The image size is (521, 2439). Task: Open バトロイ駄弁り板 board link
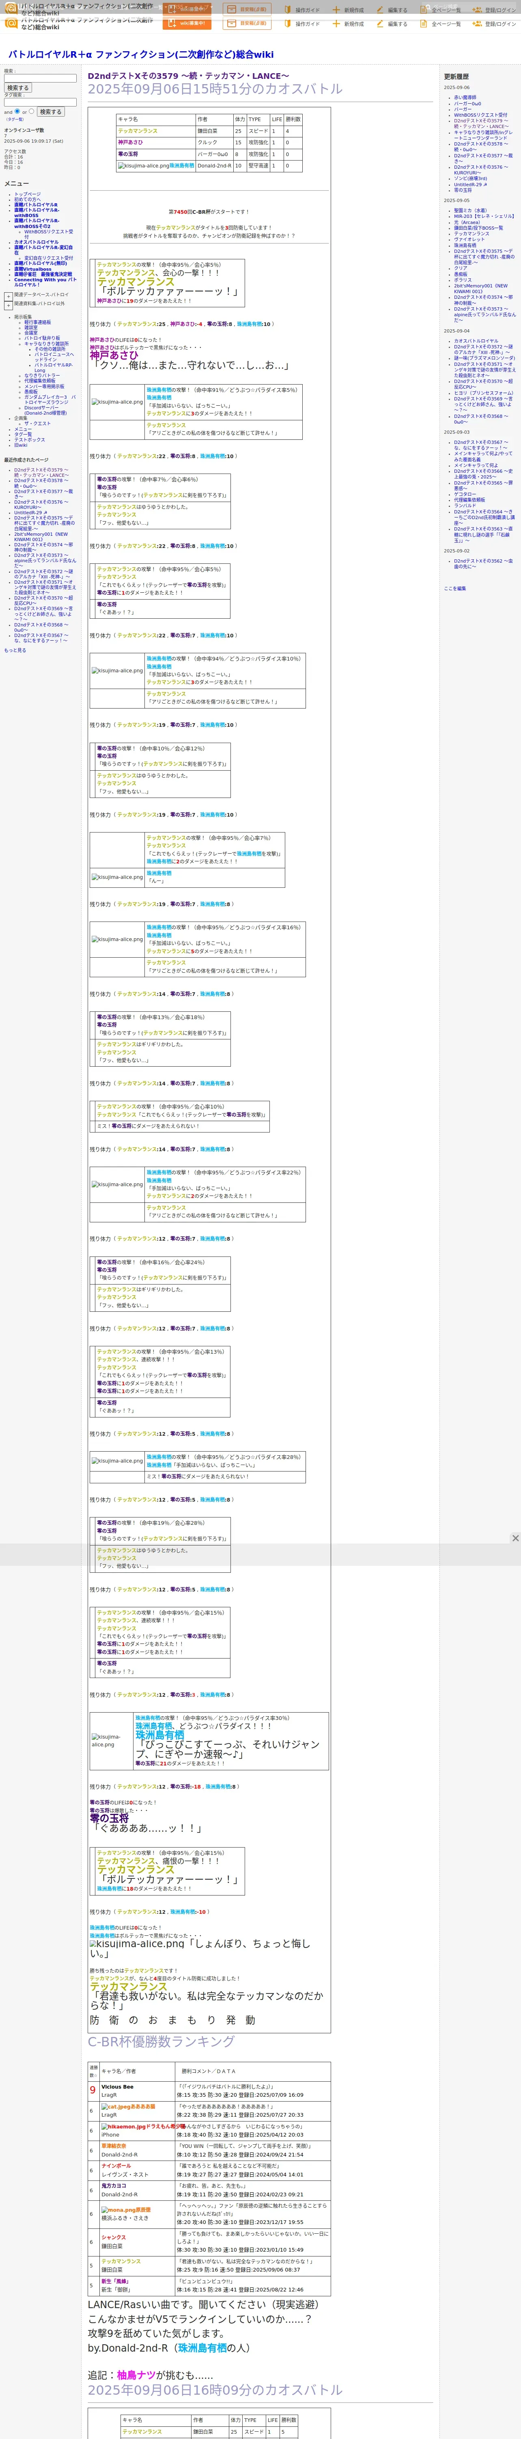42,338
